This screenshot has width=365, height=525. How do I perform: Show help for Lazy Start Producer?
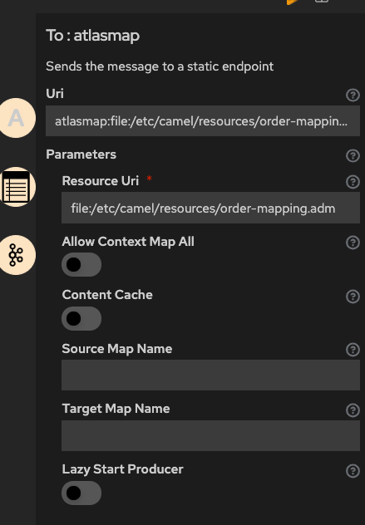click(353, 471)
